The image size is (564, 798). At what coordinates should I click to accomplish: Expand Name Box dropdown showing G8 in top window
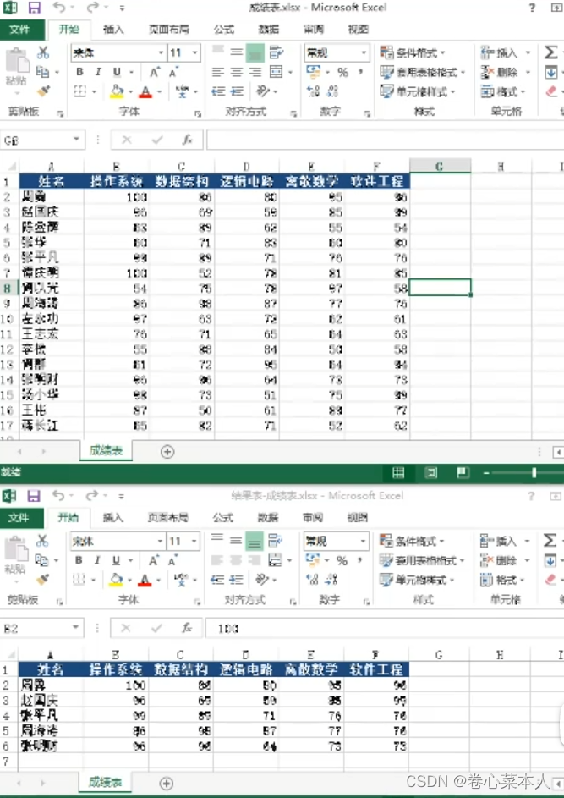point(76,140)
